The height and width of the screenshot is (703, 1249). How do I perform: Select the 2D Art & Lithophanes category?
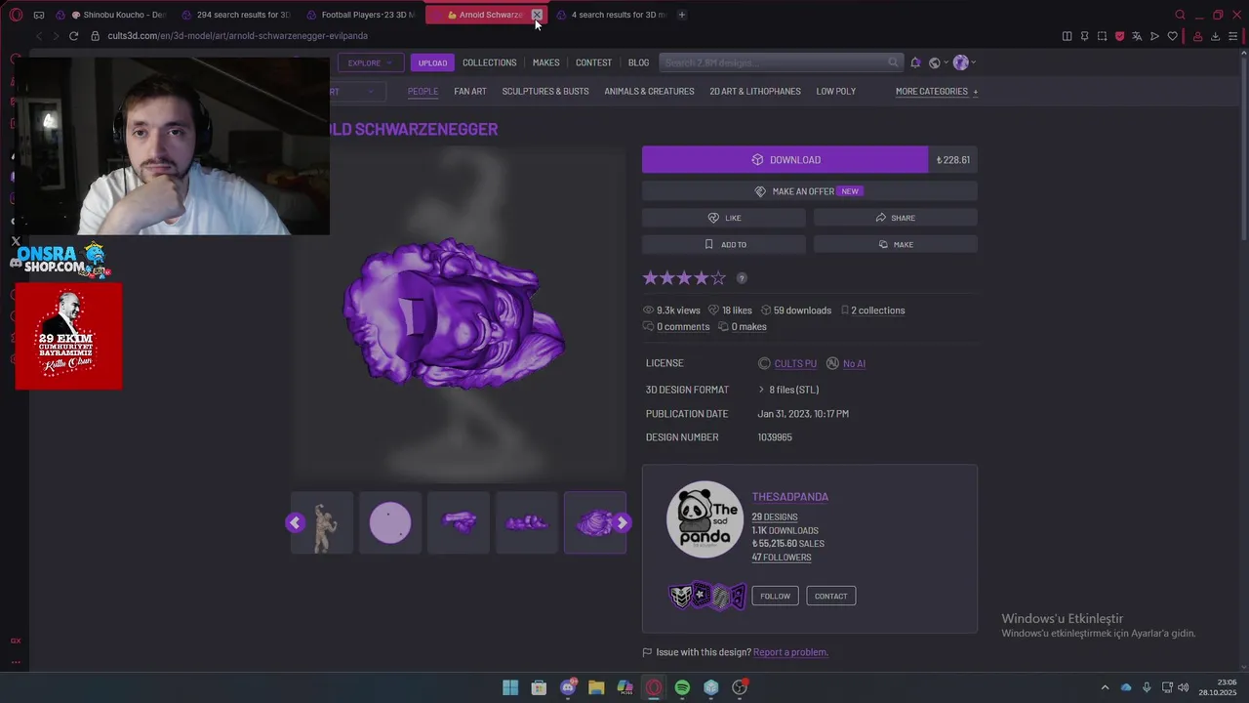[755, 92]
